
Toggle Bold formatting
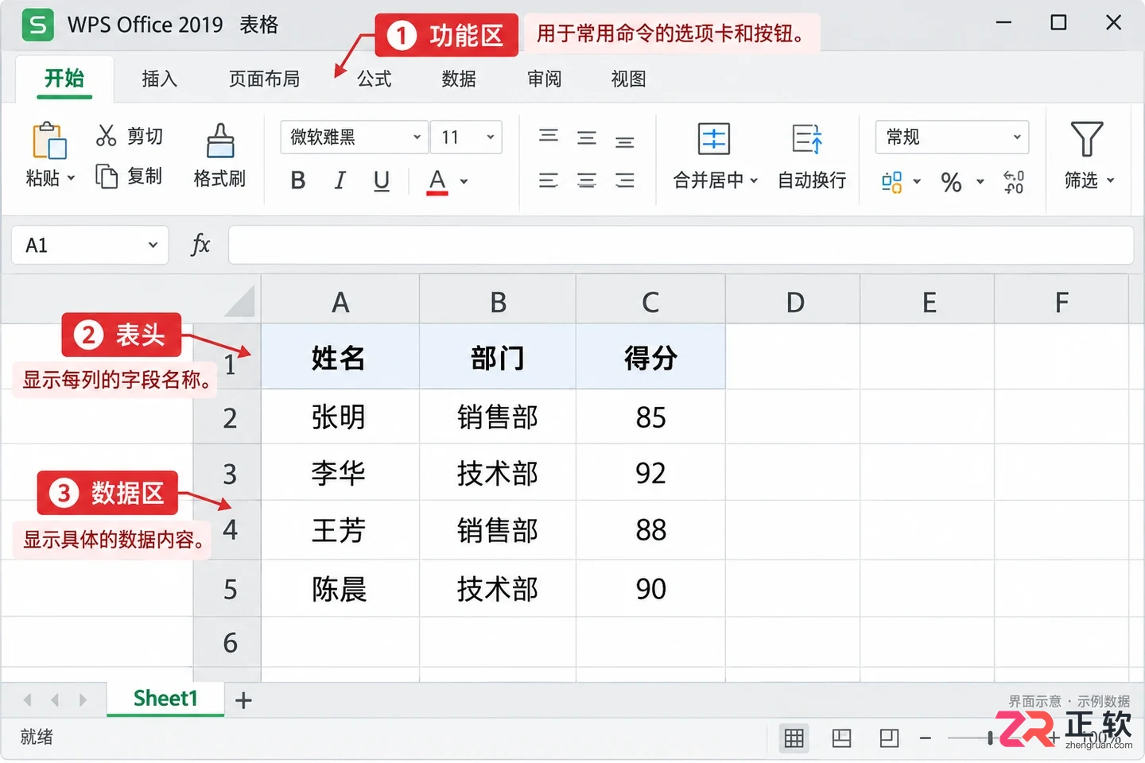coord(298,180)
